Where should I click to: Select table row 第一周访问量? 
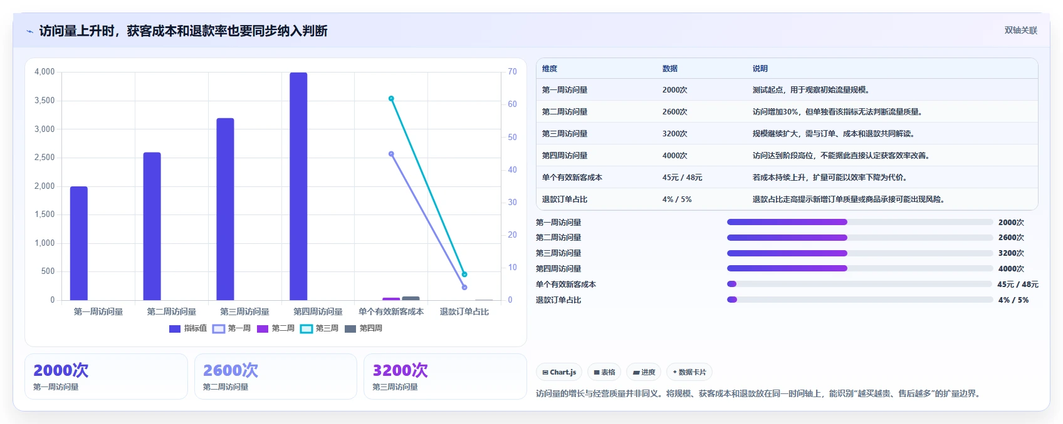click(787, 90)
